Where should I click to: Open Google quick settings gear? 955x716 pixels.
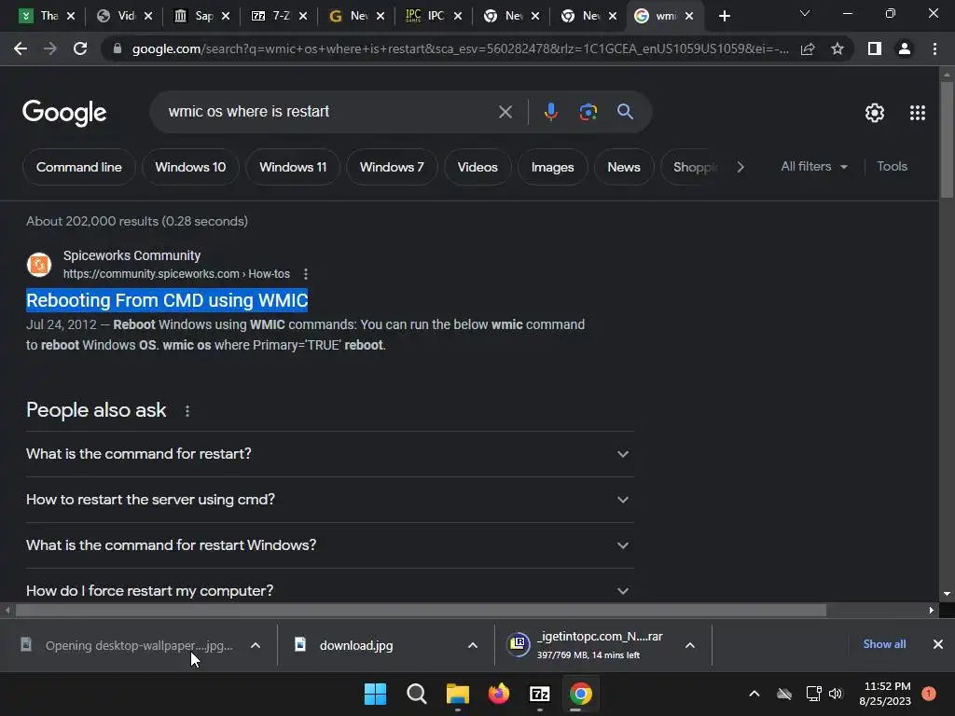pyautogui.click(x=875, y=113)
